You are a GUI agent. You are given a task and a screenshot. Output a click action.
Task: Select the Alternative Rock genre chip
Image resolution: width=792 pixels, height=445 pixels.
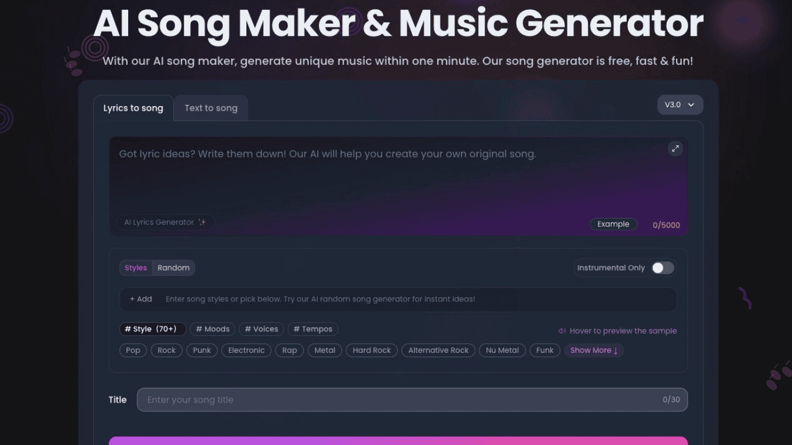click(x=438, y=350)
